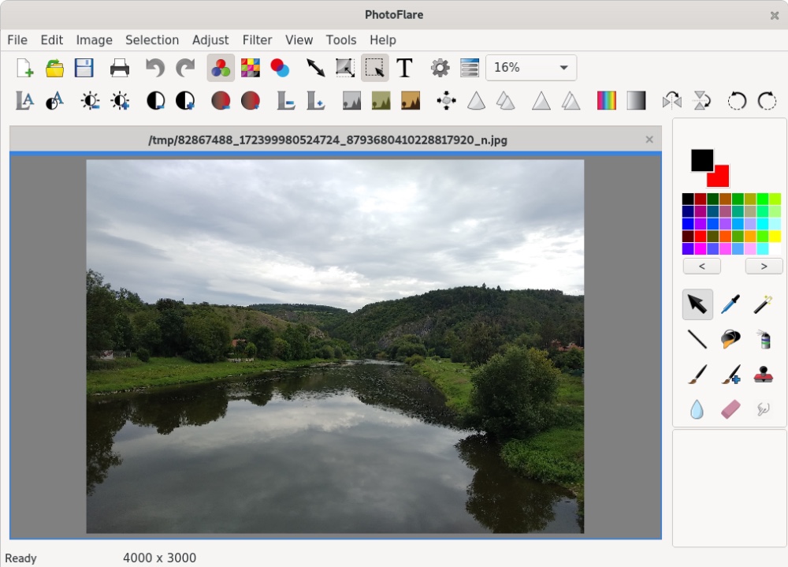Select the Magic Wand tool
The width and height of the screenshot is (788, 567).
pos(763,304)
